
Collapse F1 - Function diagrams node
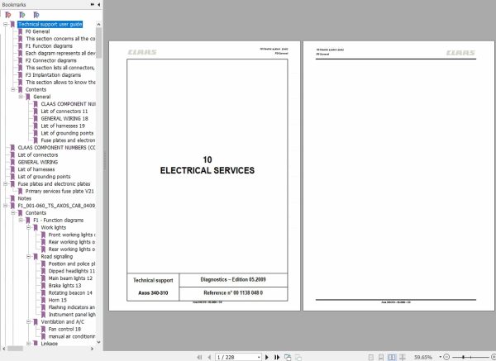point(21,221)
